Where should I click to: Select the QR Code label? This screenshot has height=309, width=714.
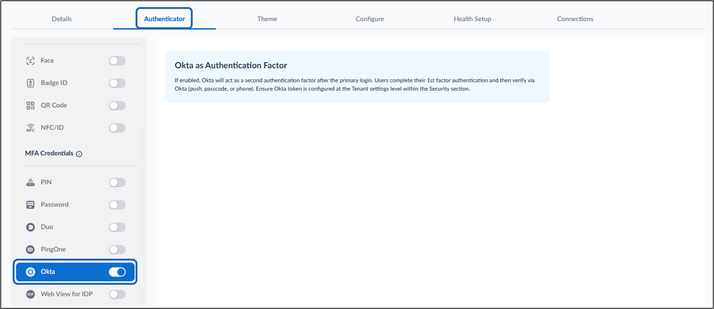pos(54,105)
